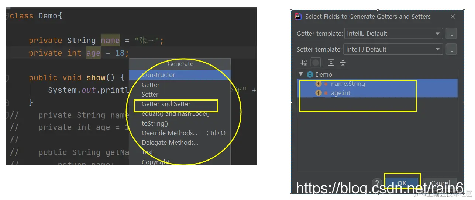Click the Expand All toolbar icon
This screenshot has height=200, width=475.
click(x=331, y=63)
